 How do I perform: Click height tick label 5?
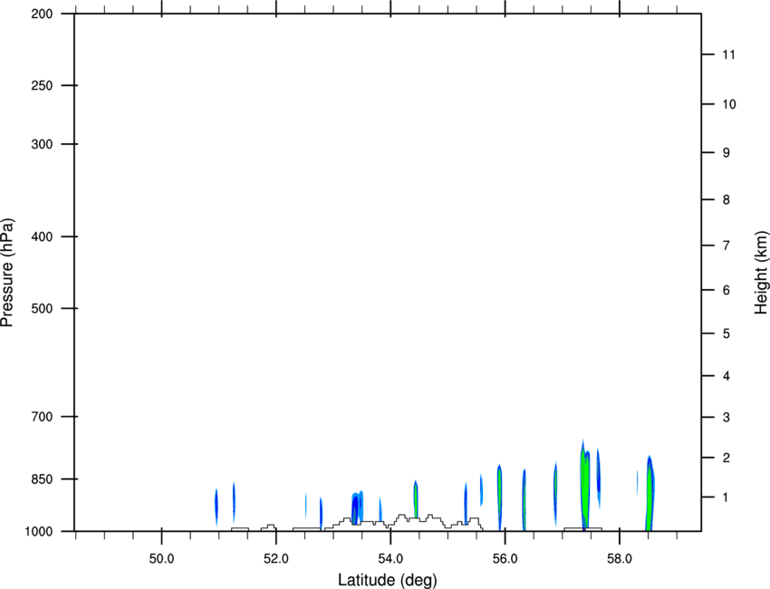click(727, 334)
